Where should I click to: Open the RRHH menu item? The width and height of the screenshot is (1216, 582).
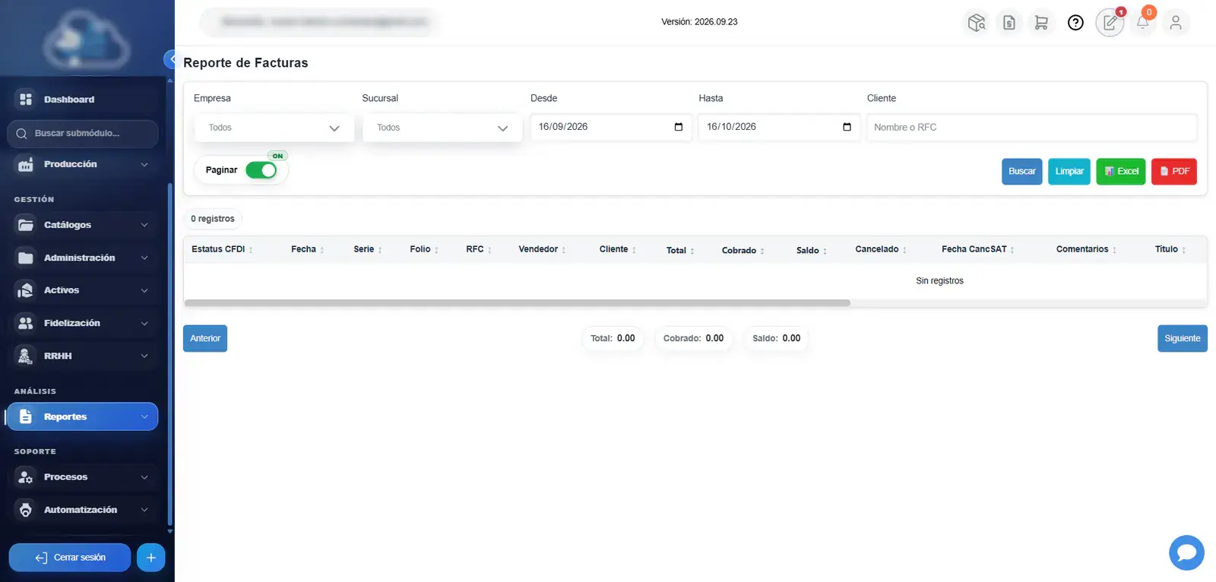coord(83,356)
